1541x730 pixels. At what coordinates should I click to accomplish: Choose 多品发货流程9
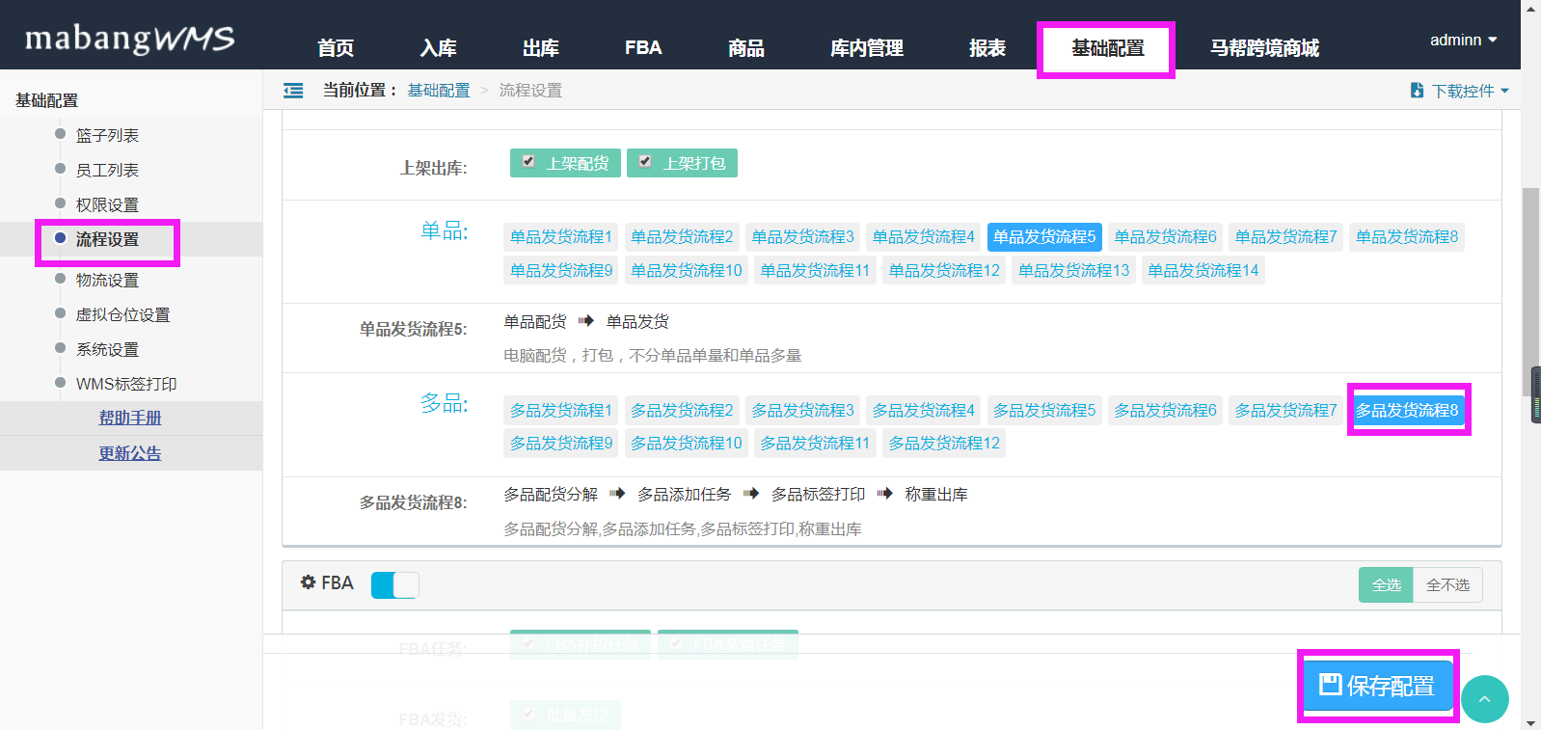(x=561, y=444)
